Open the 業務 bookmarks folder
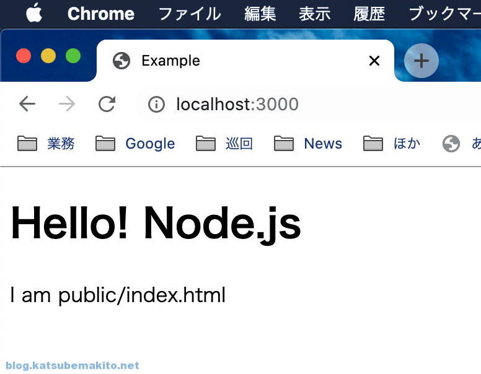 pyautogui.click(x=46, y=144)
